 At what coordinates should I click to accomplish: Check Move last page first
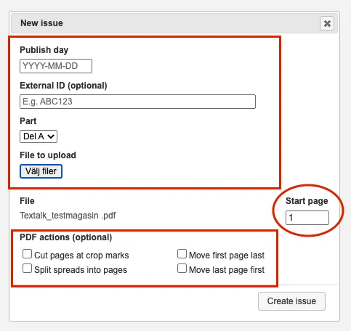[x=182, y=269]
